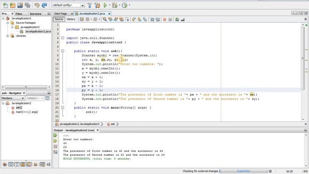Click the Uncomment lines icon in editor toolbar
This screenshot has height=174, width=309.
tap(183, 19)
